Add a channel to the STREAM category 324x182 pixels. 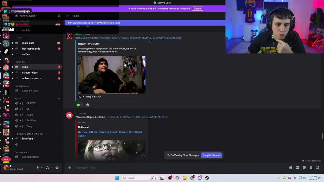(x=59, y=62)
